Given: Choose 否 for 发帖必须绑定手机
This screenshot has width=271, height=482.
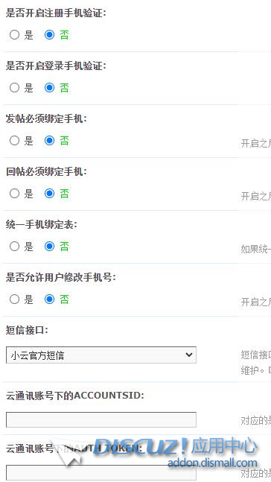Looking at the screenshot, I should pyautogui.click(x=49, y=141).
